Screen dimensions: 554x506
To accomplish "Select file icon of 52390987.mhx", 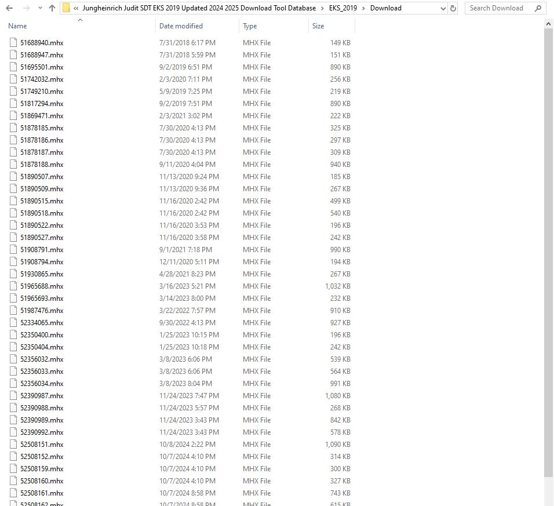I will (x=13, y=395).
